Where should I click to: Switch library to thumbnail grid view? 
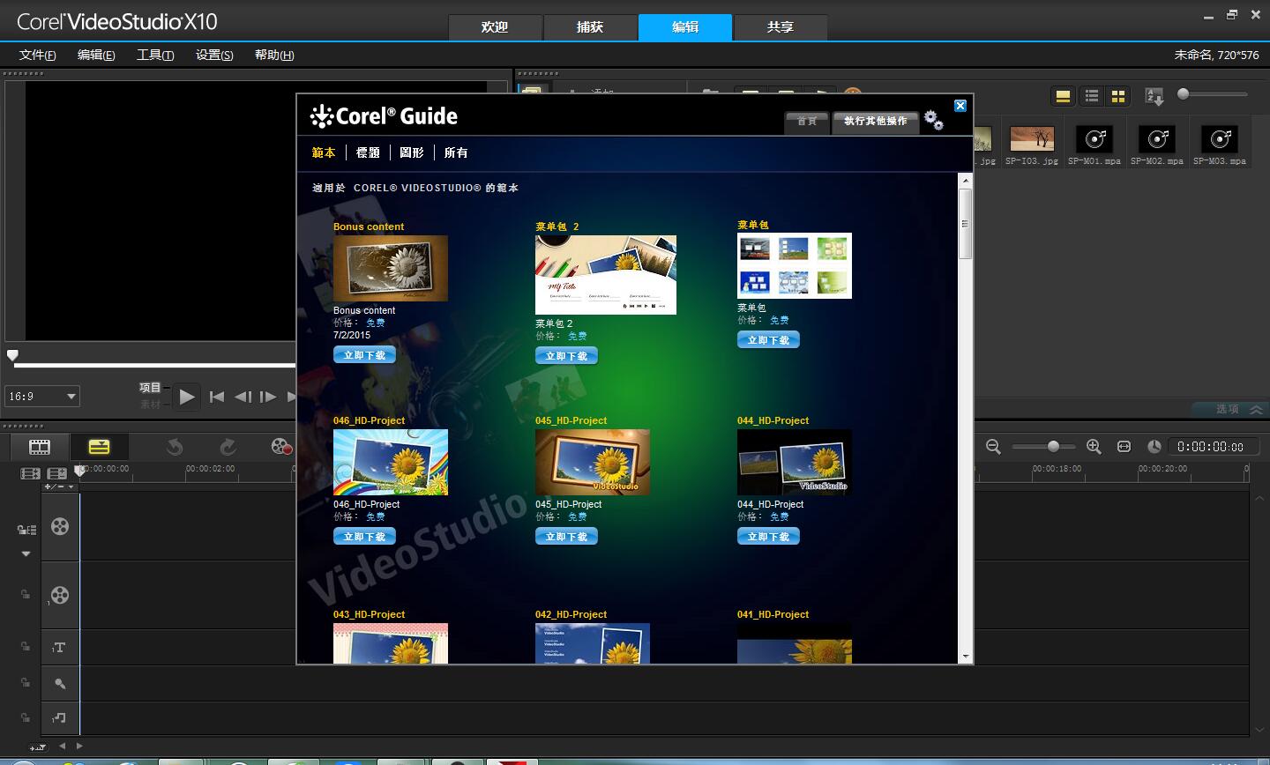1118,96
